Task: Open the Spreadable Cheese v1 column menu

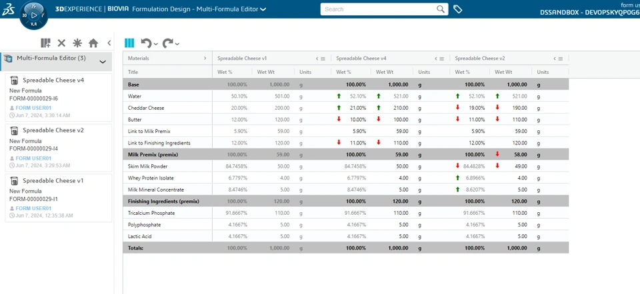Action: pyautogui.click(x=323, y=59)
